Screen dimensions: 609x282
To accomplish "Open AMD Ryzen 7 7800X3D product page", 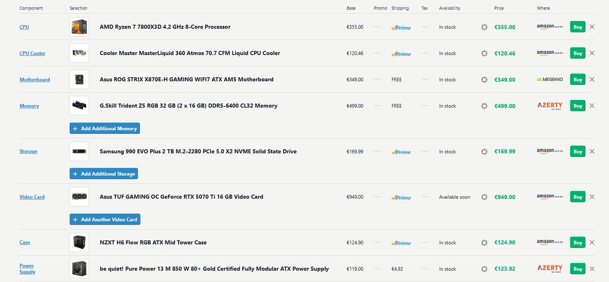I will 165,27.
